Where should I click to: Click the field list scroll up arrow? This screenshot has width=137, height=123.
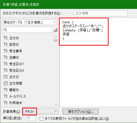(x=56, y=37)
